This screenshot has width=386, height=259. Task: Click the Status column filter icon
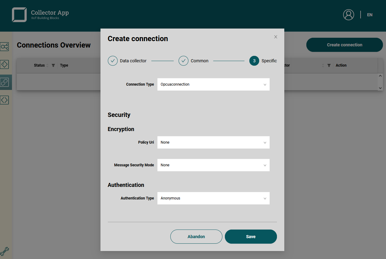tap(53, 65)
